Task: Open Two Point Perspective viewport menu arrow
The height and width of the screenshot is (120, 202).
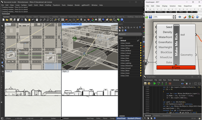Action: pos(81,24)
